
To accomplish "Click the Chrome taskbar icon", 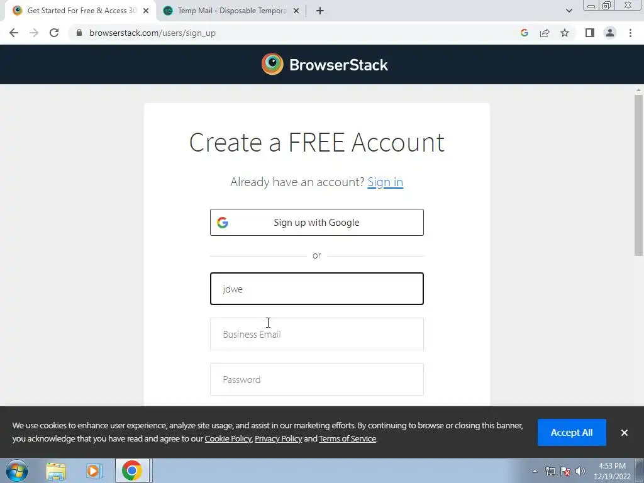I will 132,470.
